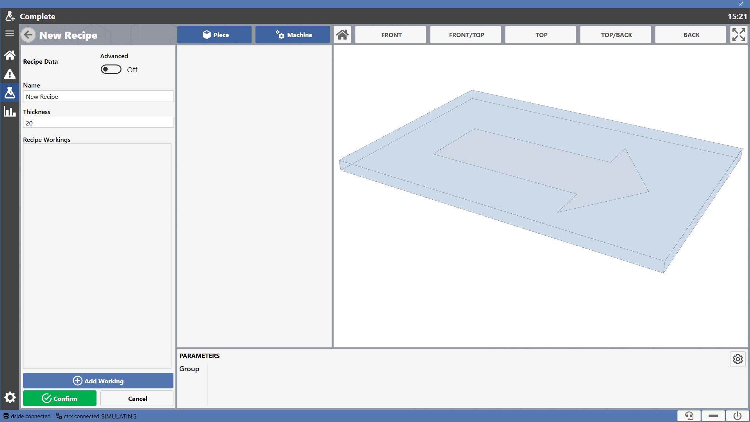Click the minimize bar icon in status bar
Viewport: 750px width, 422px height.
[x=713, y=416]
